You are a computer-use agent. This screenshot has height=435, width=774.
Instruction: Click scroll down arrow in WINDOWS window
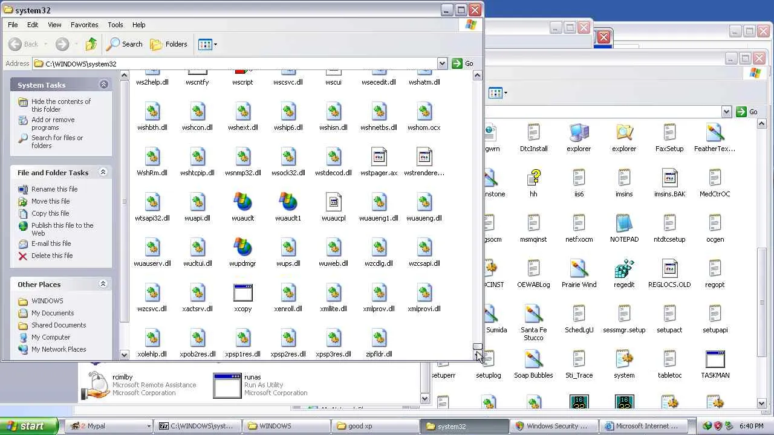[x=762, y=403]
